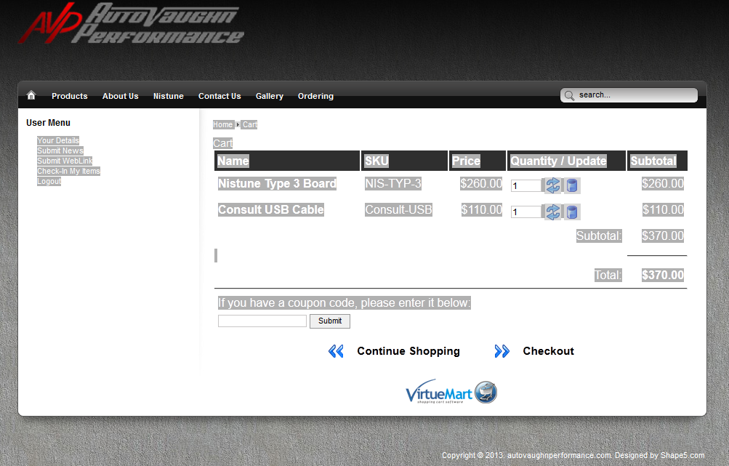Select Submit WebLink in User Menu
Screen dimensions: 729x466
65,161
